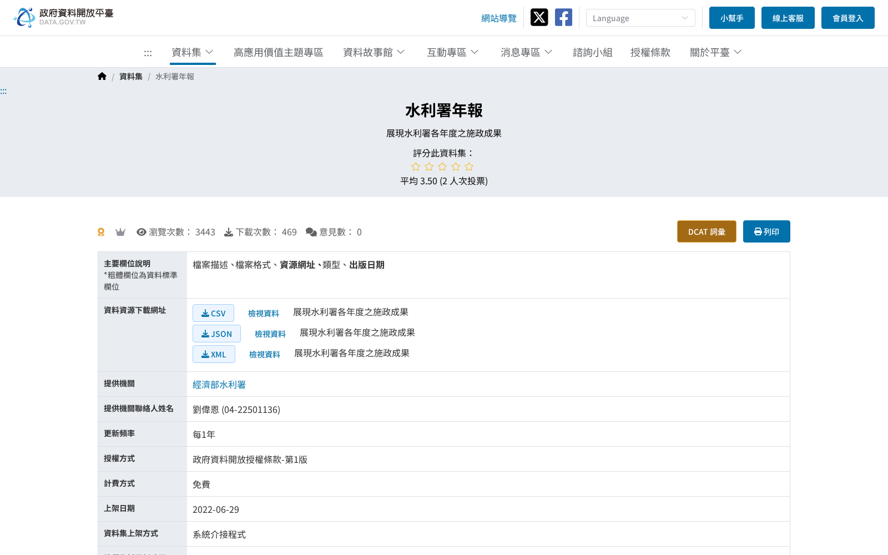Rate the dataset five stars
888x555 pixels.
click(469, 167)
